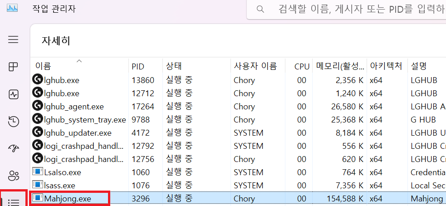
Task: Click the Logitech icon of lghub_updater.exe
Action: click(37, 132)
